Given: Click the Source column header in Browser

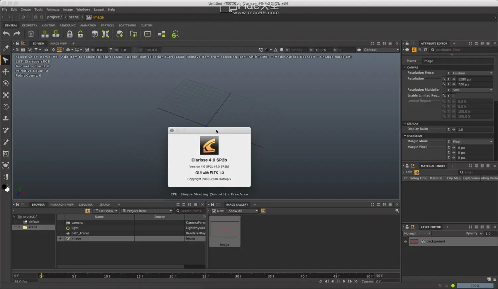Looking at the screenshot, I should 159,217.
